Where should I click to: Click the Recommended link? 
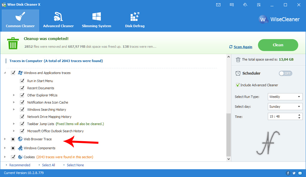(20, 165)
